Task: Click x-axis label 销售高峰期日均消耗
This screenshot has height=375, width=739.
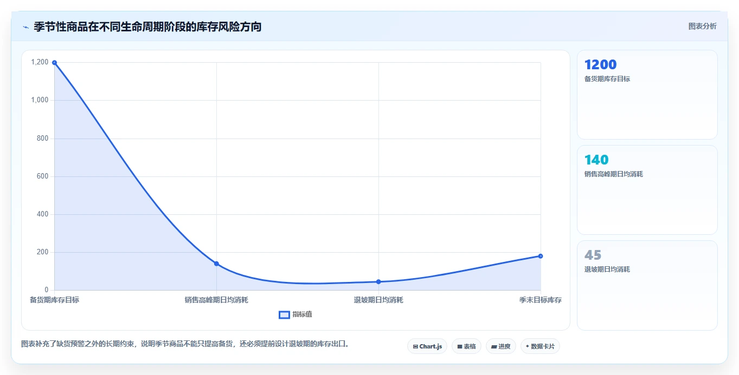Action: click(216, 300)
